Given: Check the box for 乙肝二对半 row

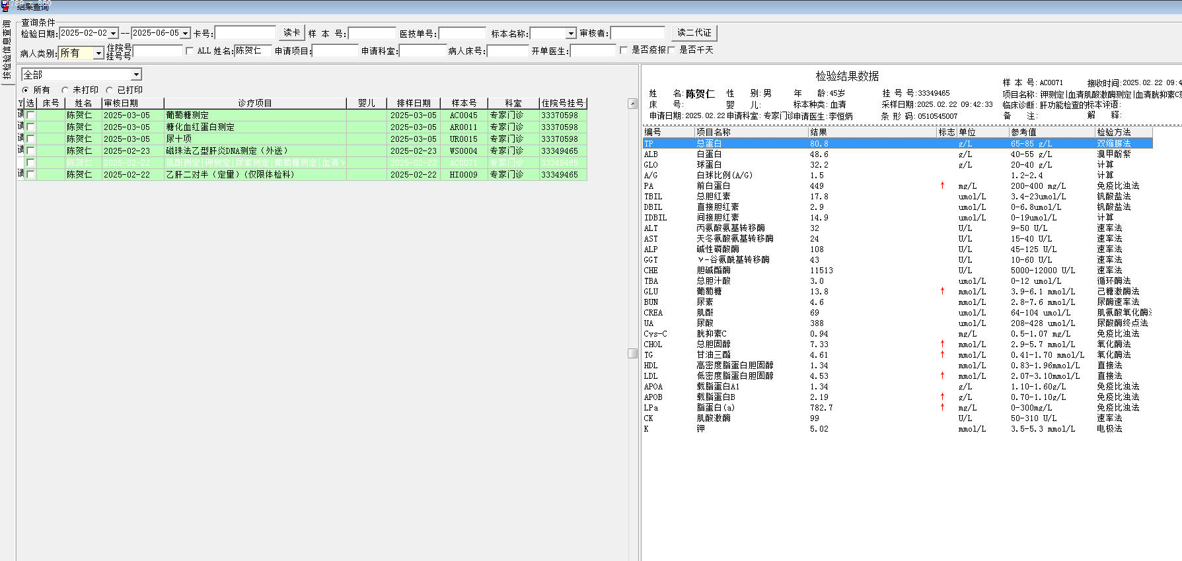Looking at the screenshot, I should (30, 175).
